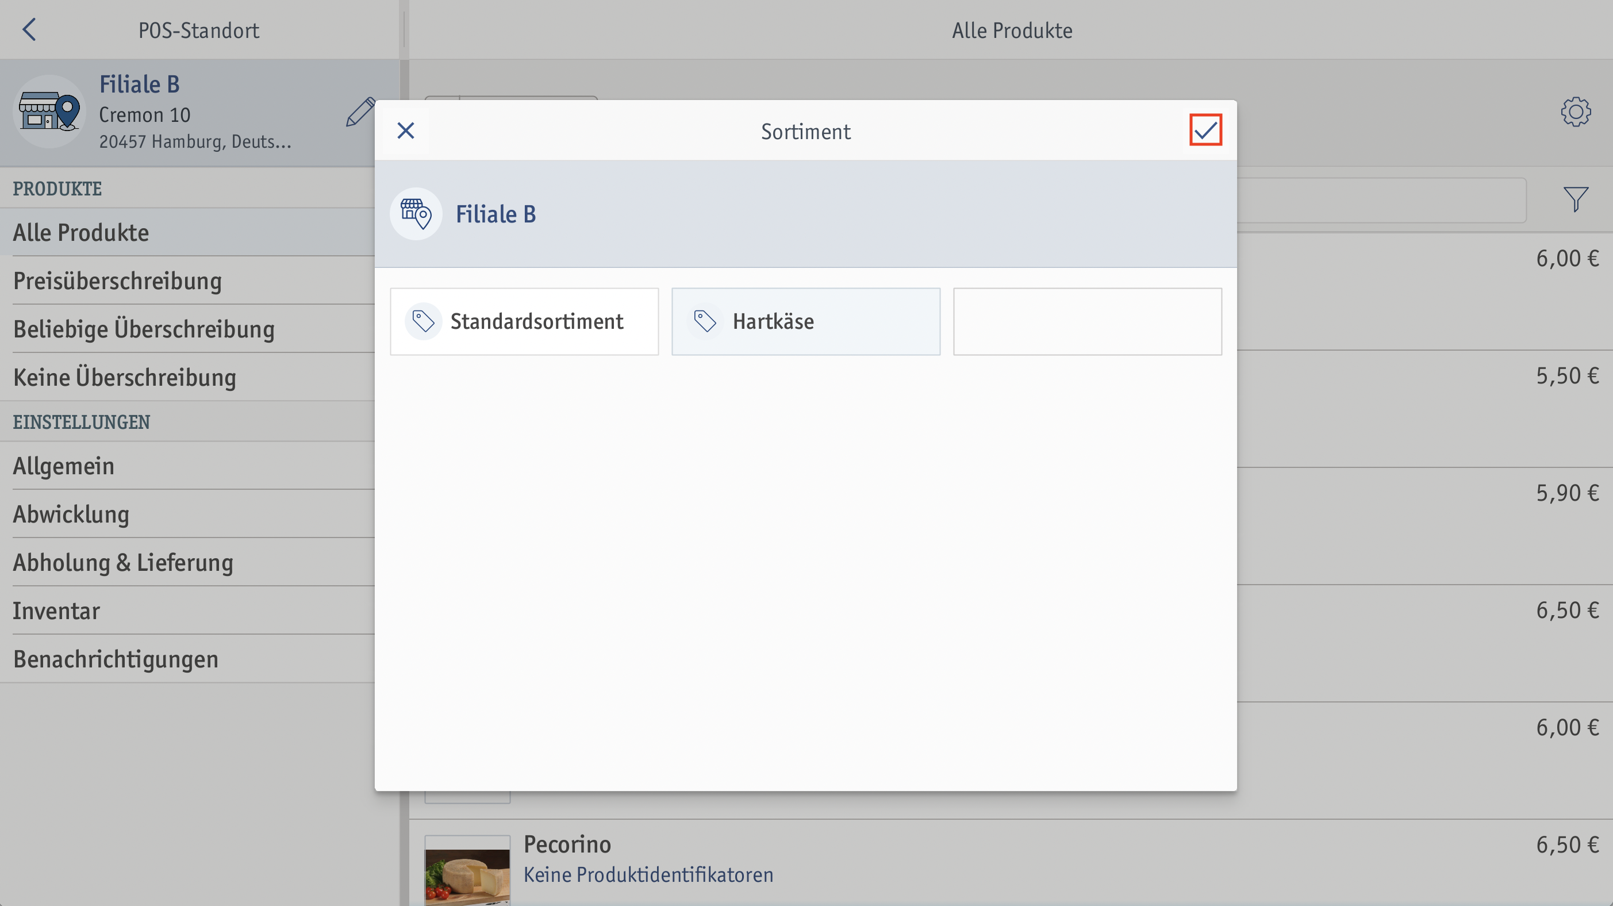Click the Filiale B store icon in dialog
The width and height of the screenshot is (1613, 906).
(416, 214)
